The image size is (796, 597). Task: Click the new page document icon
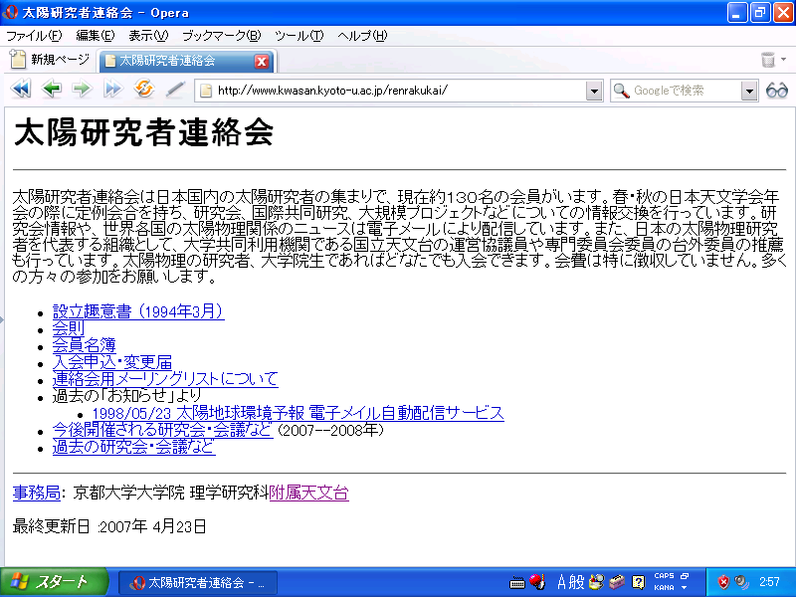click(x=18, y=60)
